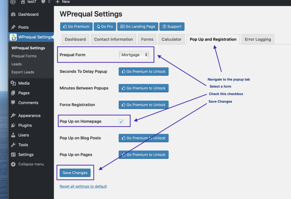Click the Go Pro button
Viewport: 291px width, 199px height.
105,26
